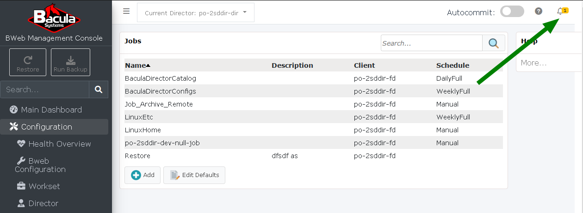Viewport: 583px width, 213px height.
Task: Open the BaculaDirectorCatalog job row
Action: click(x=314, y=78)
